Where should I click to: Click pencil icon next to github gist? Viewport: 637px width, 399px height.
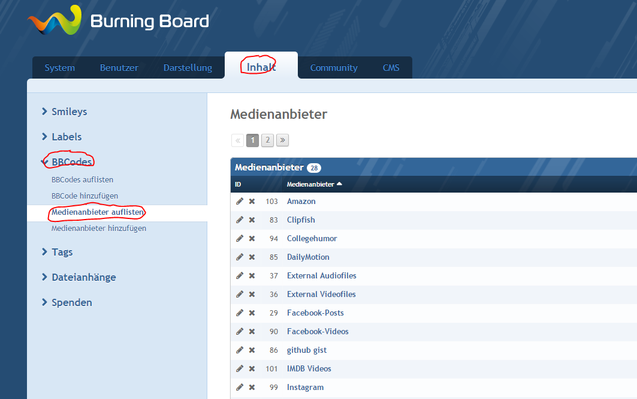coord(240,350)
